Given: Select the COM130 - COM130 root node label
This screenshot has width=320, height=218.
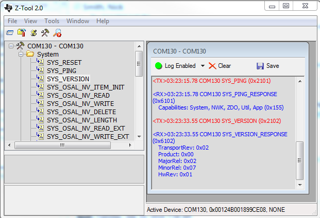Looking at the screenshot, I should click(55, 46).
